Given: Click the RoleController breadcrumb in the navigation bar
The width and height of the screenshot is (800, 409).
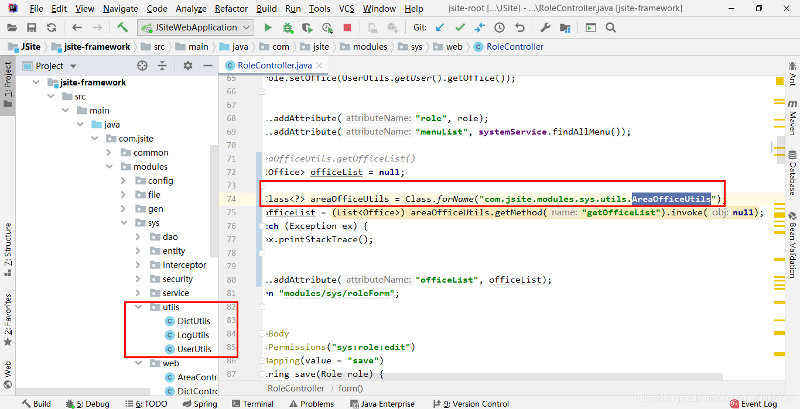Looking at the screenshot, I should [x=508, y=47].
